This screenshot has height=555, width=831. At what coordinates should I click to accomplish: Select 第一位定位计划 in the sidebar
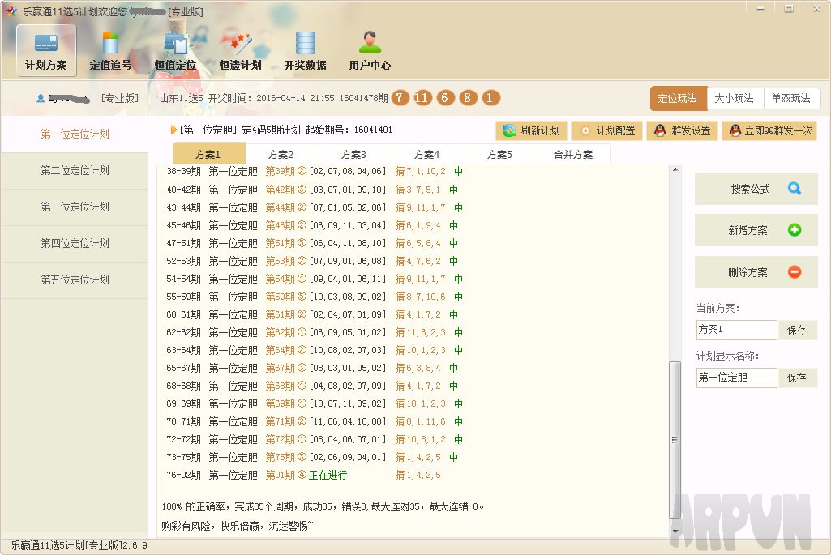pyautogui.click(x=75, y=134)
